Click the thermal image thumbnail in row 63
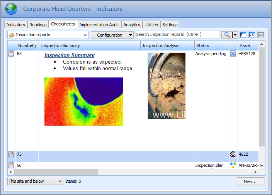 coord(84,101)
